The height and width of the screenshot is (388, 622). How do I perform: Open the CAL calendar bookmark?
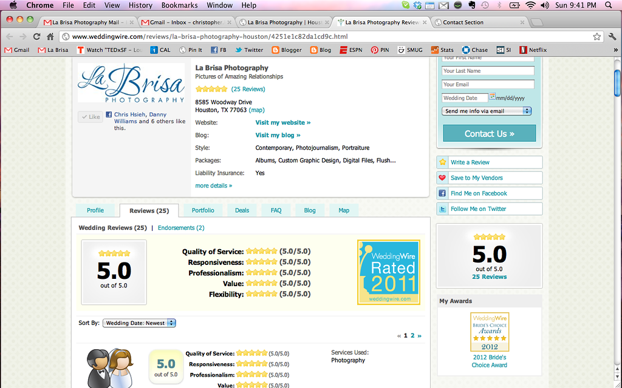point(160,50)
